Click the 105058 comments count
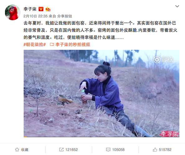The height and width of the screenshot is (155, 185). coord(118,150)
